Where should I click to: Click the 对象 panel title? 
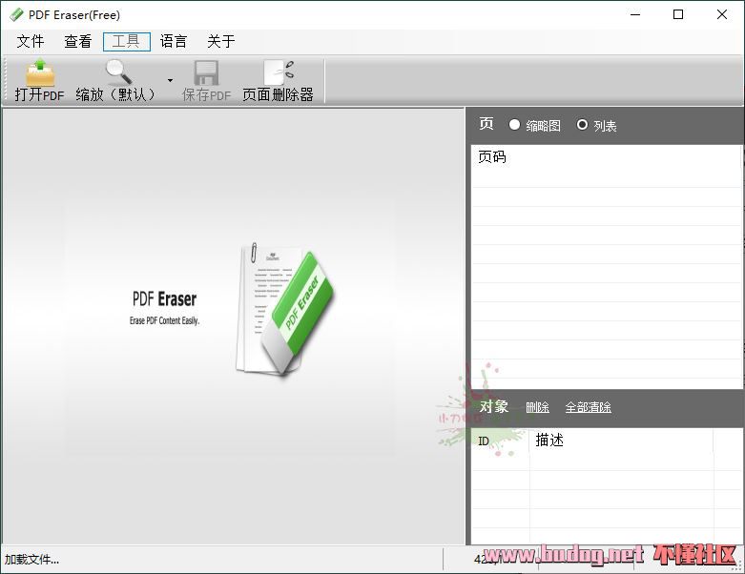[x=494, y=406]
